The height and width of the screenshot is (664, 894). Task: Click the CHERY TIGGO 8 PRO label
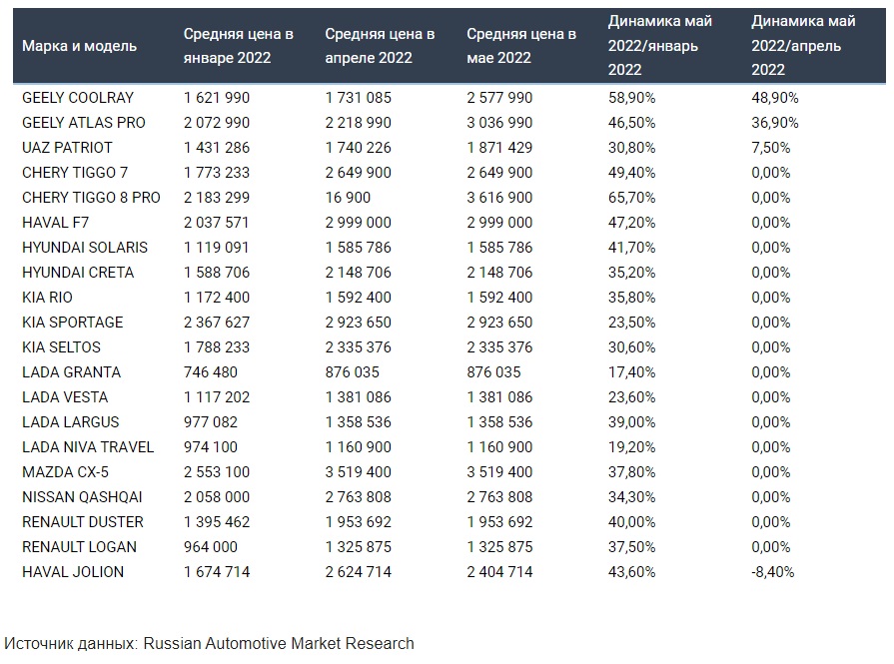point(91,198)
